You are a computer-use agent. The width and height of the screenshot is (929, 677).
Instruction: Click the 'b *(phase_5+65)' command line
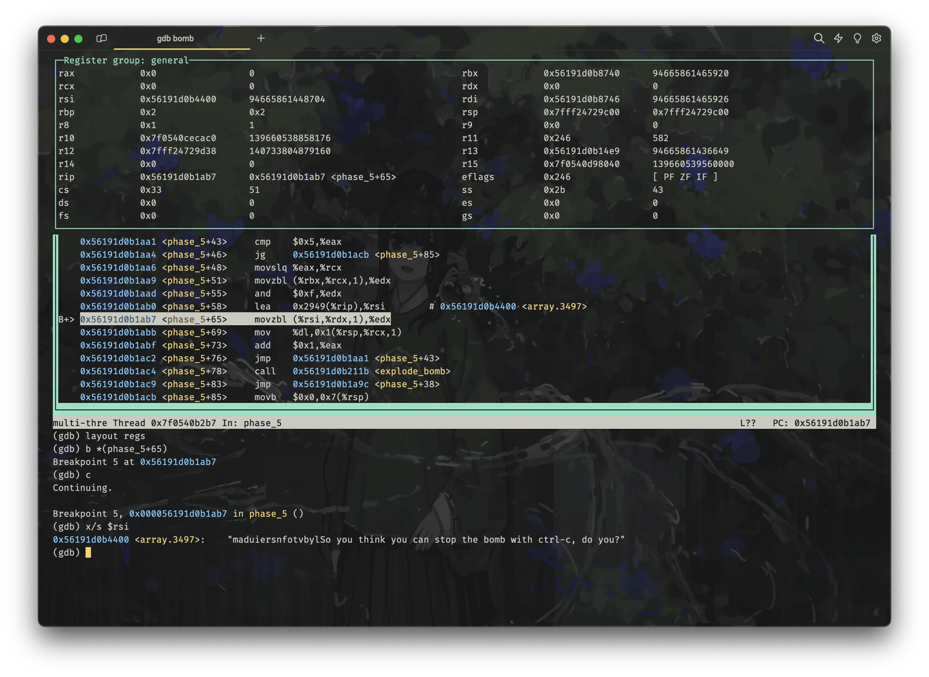click(110, 449)
